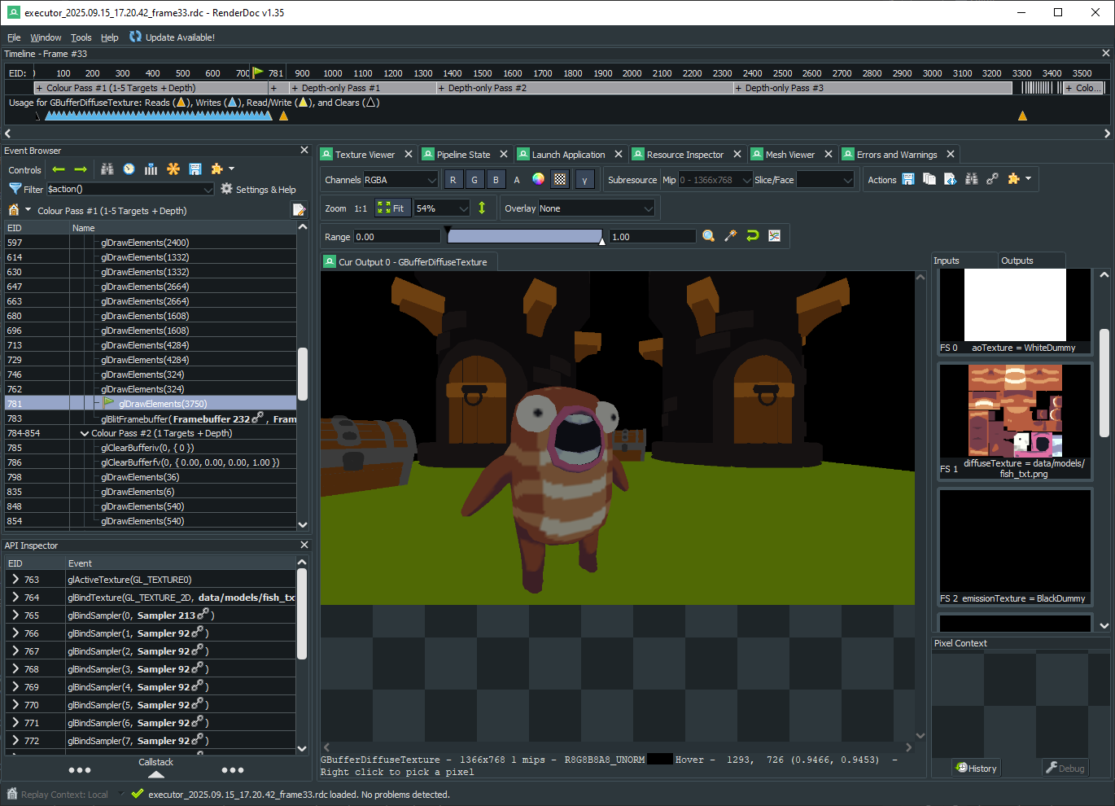Open the color-wheel background color picker
This screenshot has width=1115, height=806.
538,180
